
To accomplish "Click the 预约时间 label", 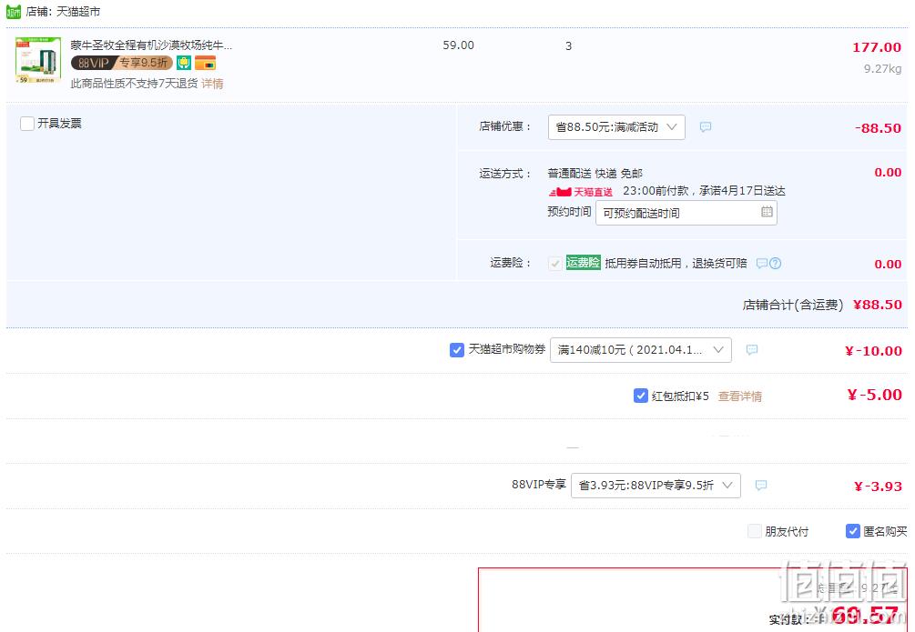I will 569,212.
